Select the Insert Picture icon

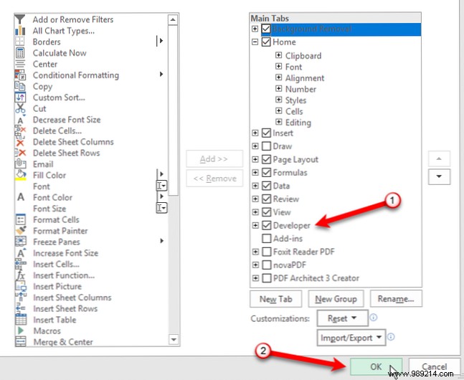click(20, 286)
